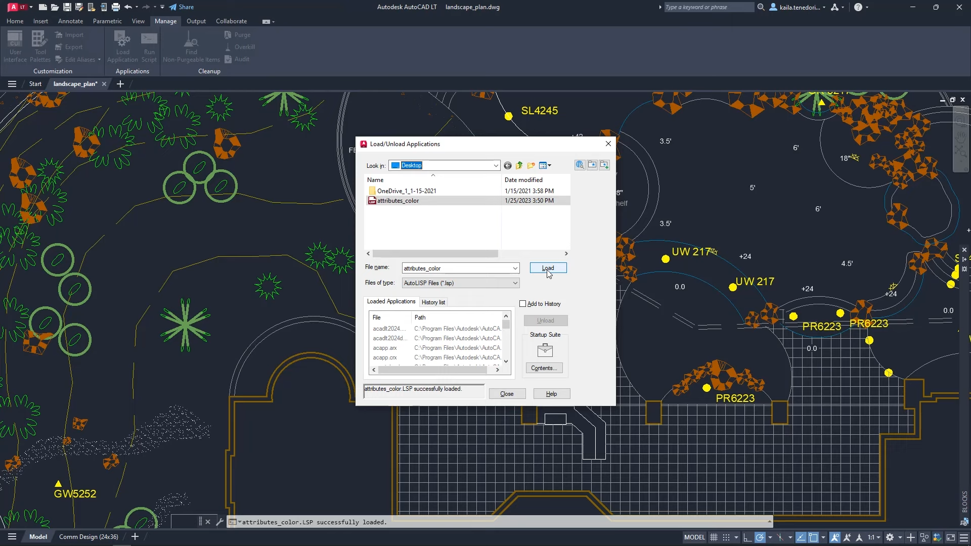Toggle the Add to History checkbox

point(523,303)
